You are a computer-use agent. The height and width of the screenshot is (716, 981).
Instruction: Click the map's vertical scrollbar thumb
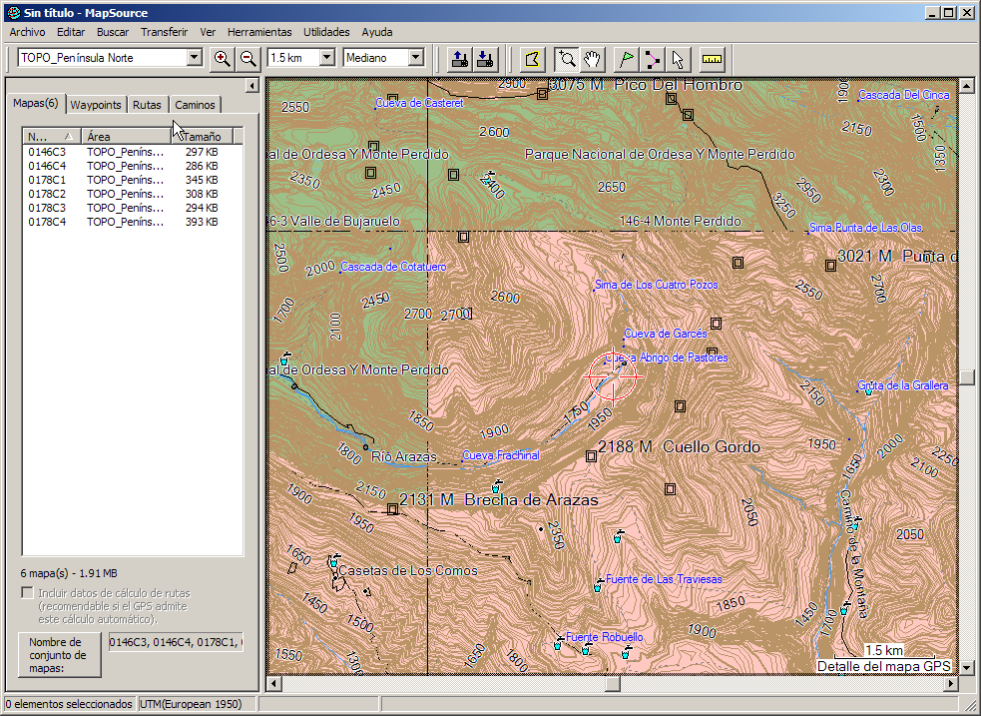point(967,376)
